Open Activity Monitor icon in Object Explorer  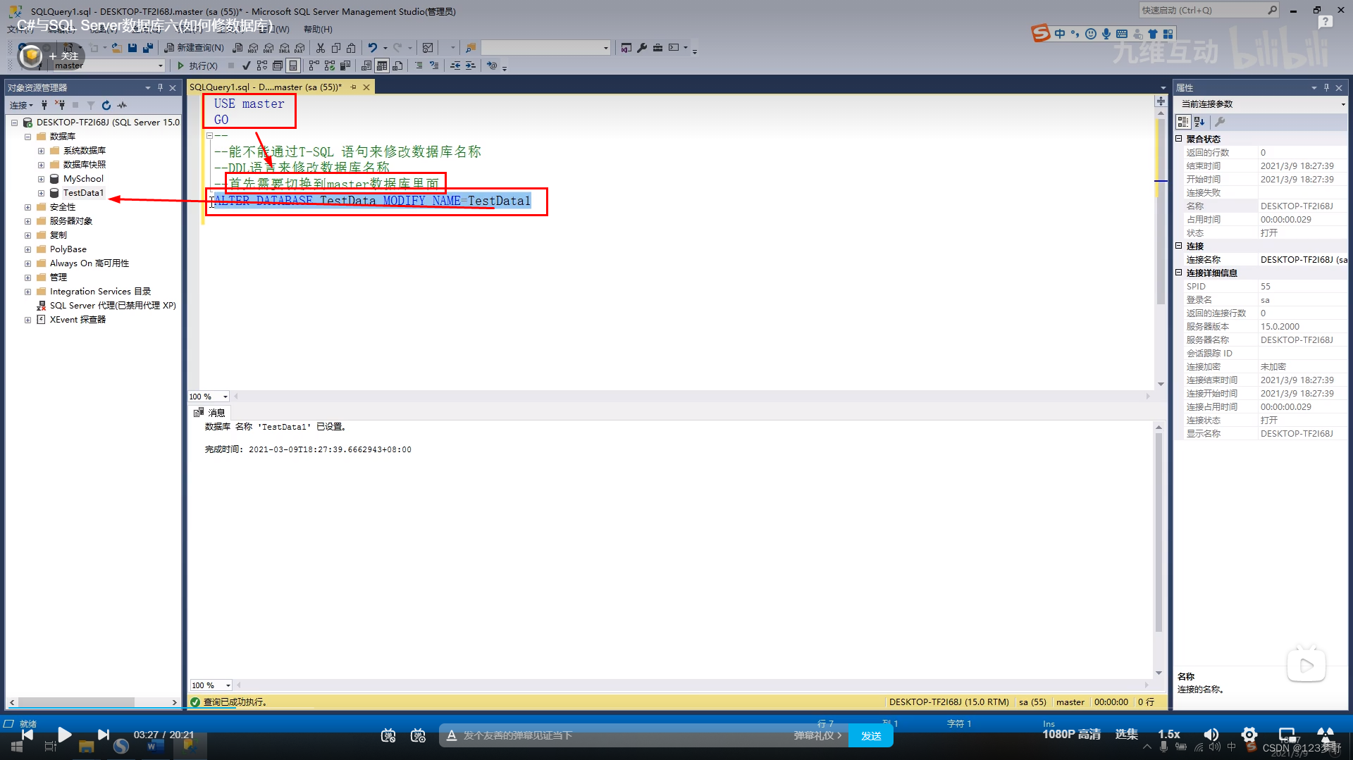pos(122,105)
